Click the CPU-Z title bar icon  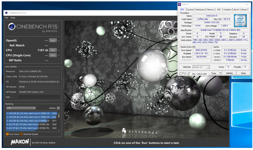pyautogui.click(x=179, y=4)
